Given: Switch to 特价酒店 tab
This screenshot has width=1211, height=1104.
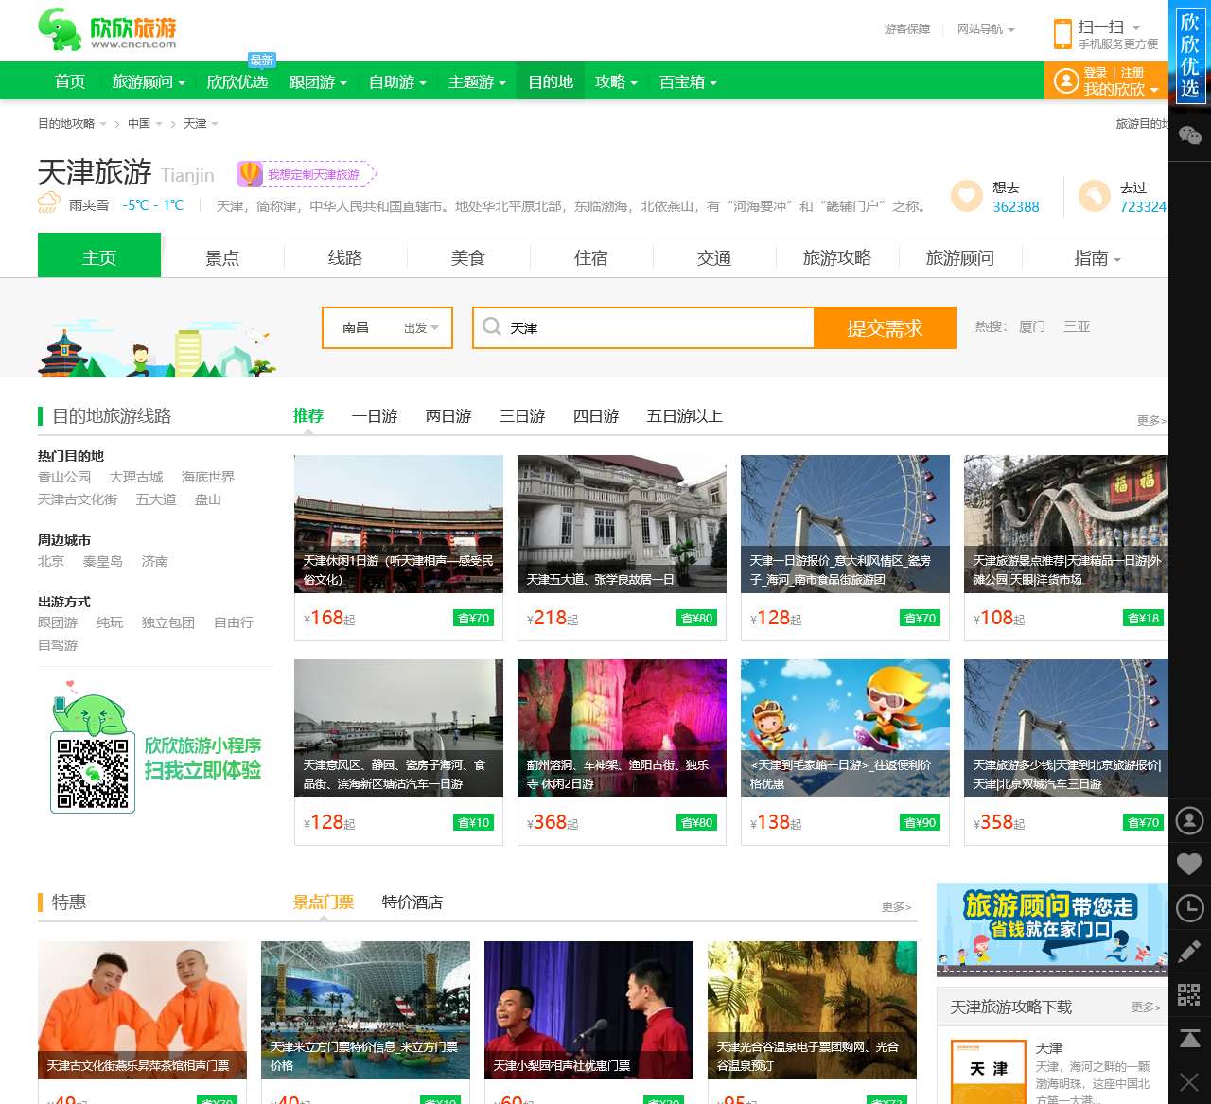Looking at the screenshot, I should 412,902.
